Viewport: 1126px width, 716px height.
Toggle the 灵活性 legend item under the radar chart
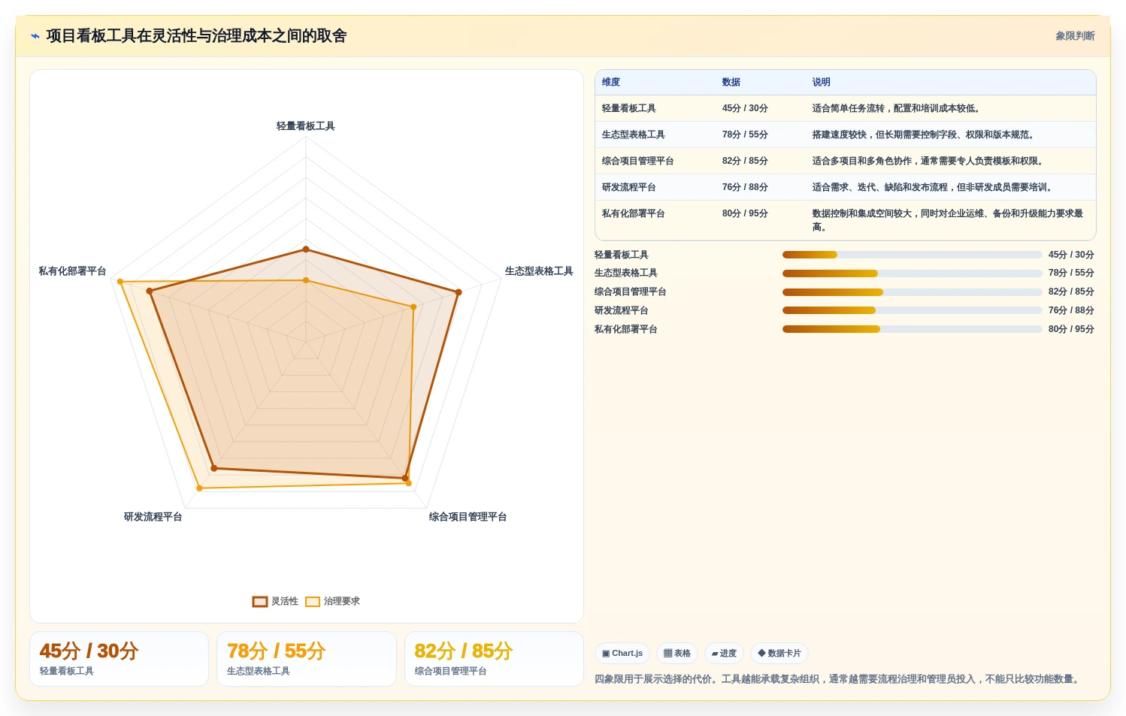pos(275,601)
